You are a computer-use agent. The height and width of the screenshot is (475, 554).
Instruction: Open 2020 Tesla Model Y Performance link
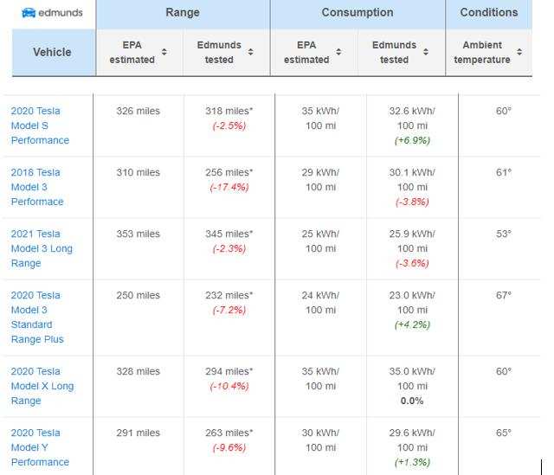click(40, 447)
